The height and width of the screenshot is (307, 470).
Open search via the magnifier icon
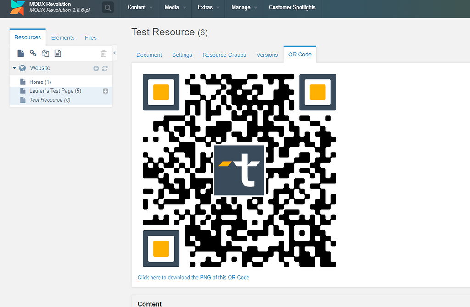click(x=107, y=7)
